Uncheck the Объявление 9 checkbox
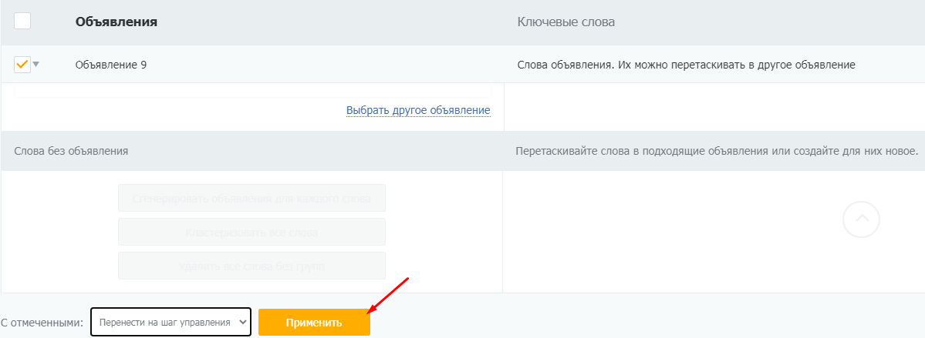Viewport: 925px width, 338px height. [22, 64]
